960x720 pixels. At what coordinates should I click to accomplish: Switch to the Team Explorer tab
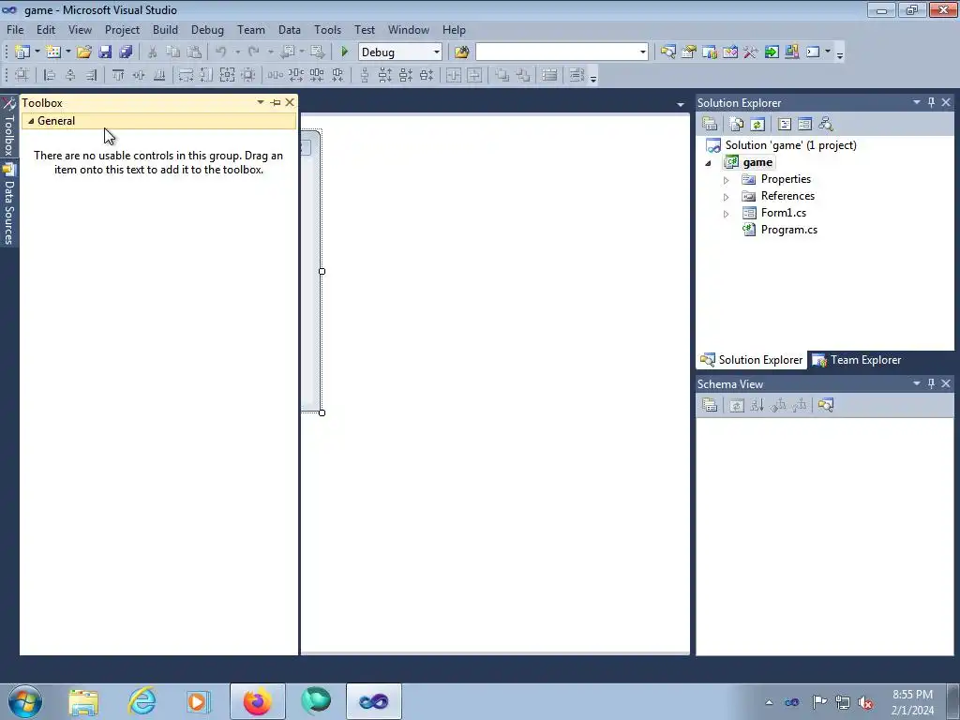click(857, 360)
